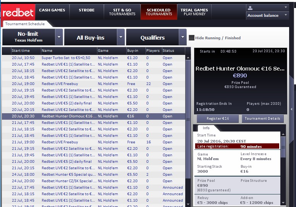Sort by Status column header
The height and width of the screenshot is (207, 296).
pos(173,51)
